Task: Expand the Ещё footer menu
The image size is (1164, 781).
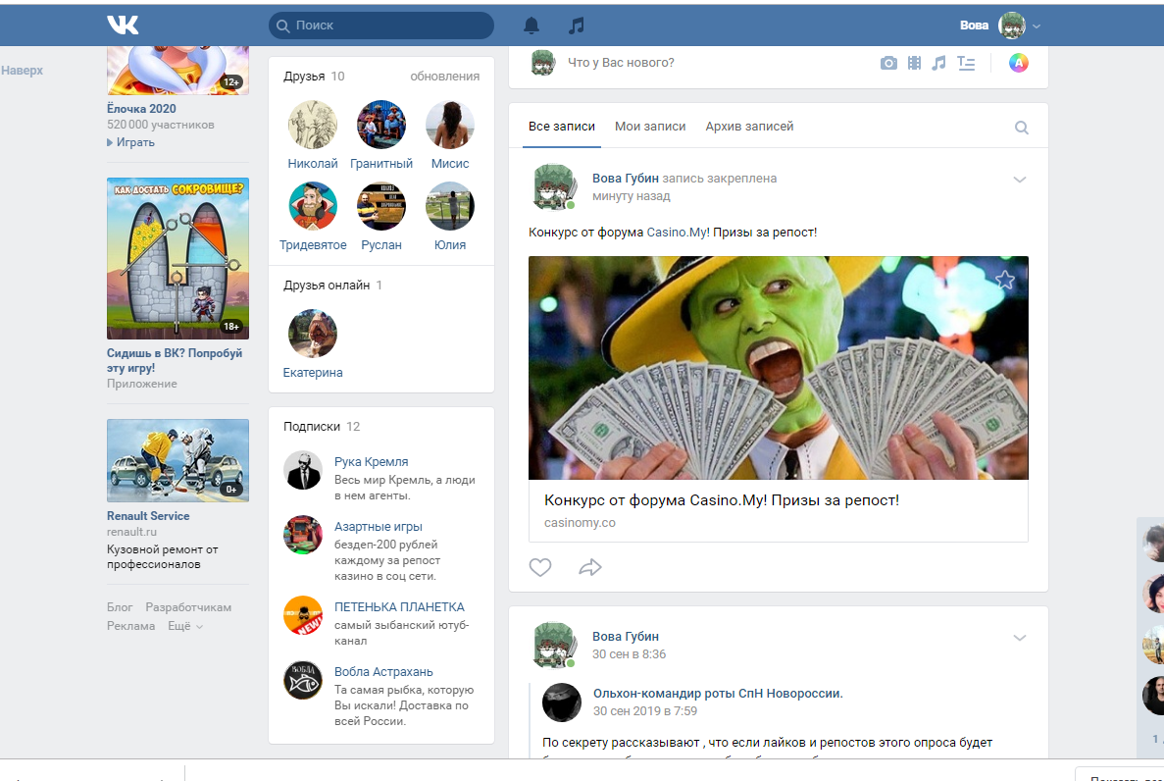Action: [184, 626]
